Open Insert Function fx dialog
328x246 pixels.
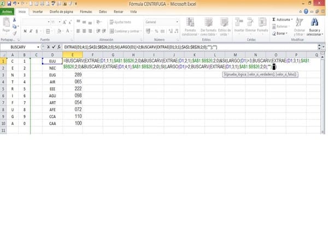click(x=58, y=48)
